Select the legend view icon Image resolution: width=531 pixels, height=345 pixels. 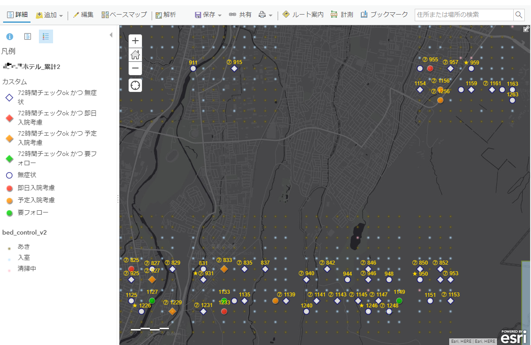(x=46, y=37)
